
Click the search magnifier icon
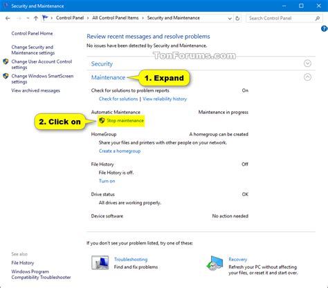click(318, 18)
